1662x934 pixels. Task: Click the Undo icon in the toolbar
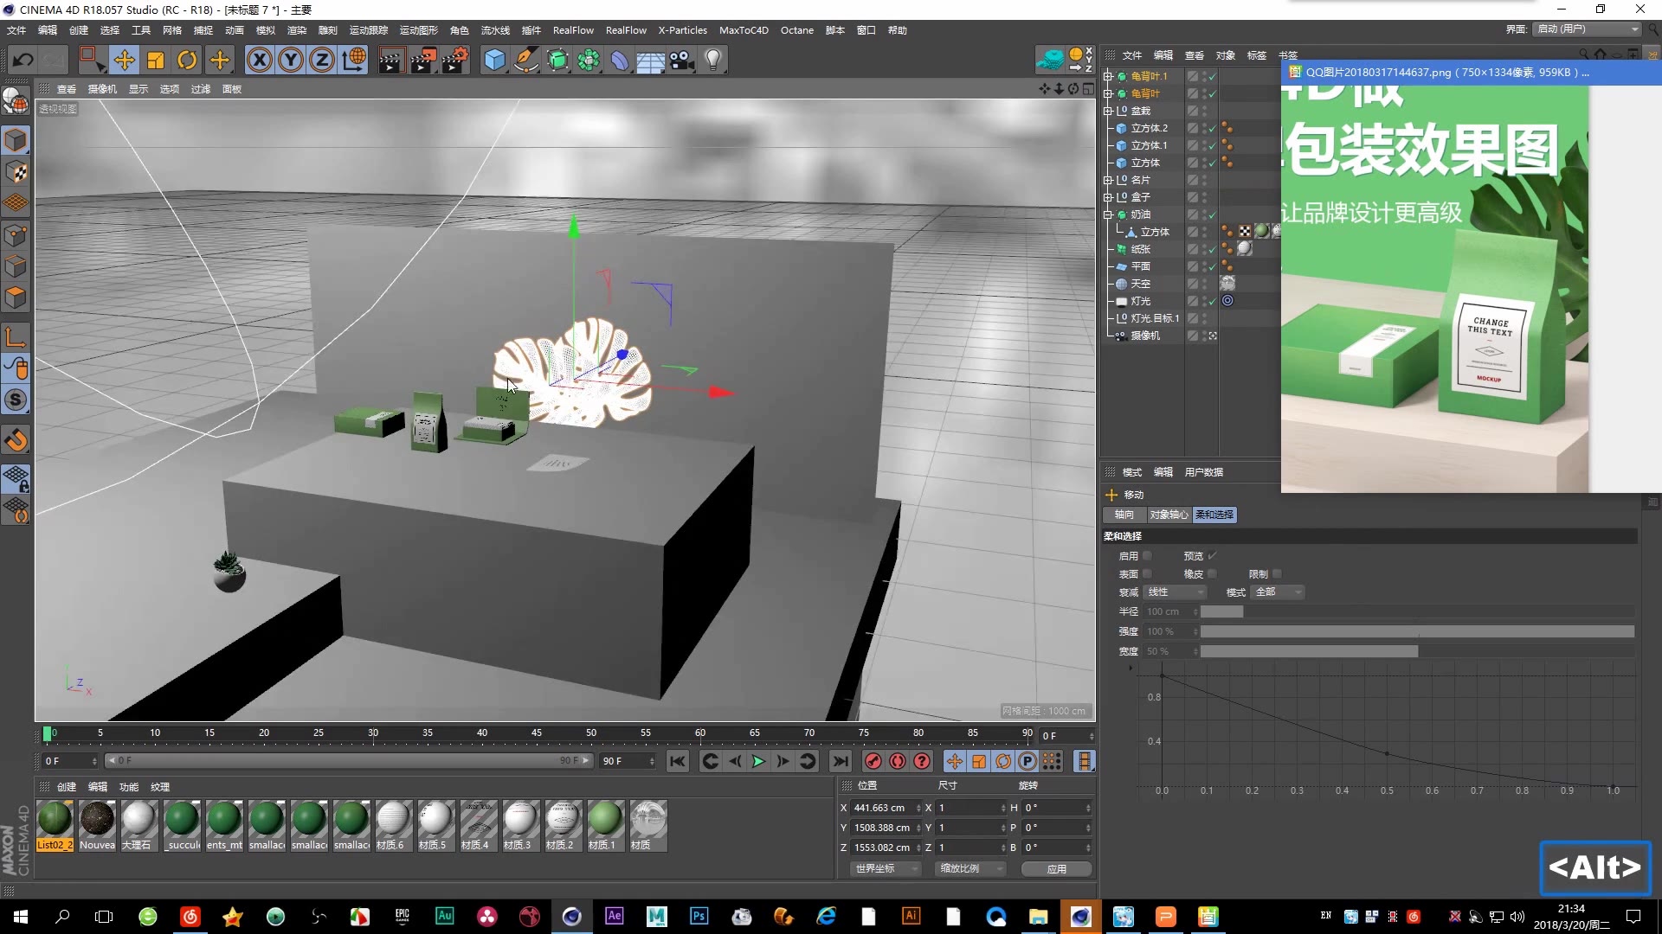coord(23,60)
